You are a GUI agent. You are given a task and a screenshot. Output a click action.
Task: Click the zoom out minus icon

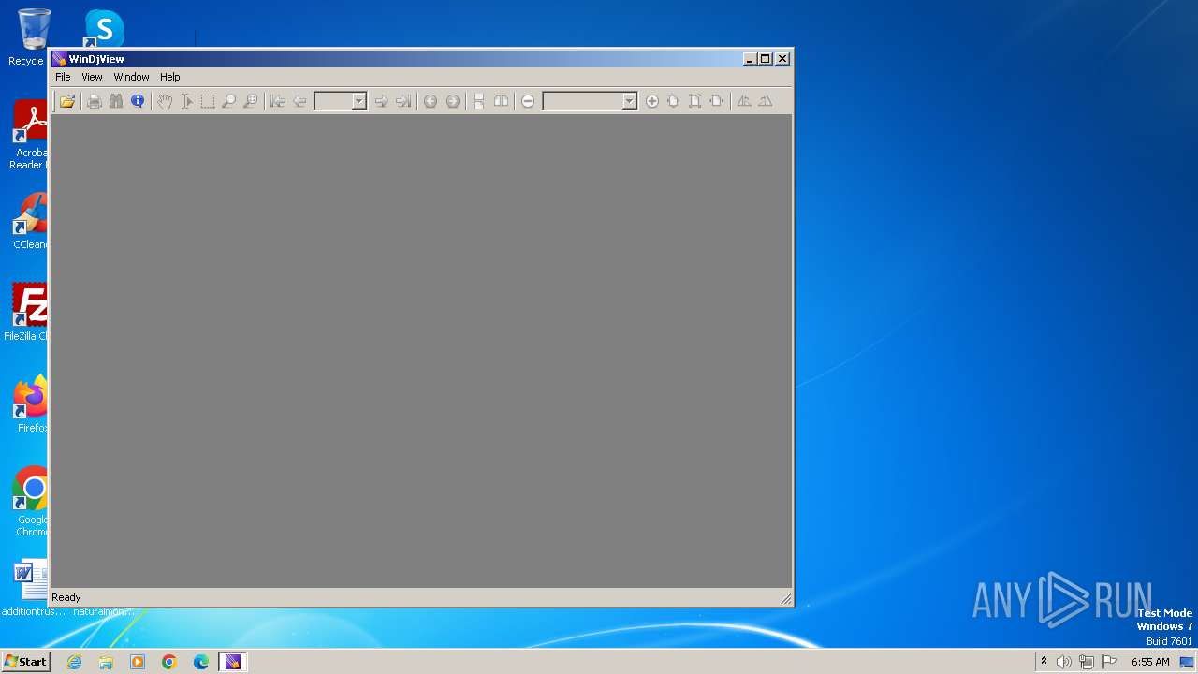coord(528,101)
